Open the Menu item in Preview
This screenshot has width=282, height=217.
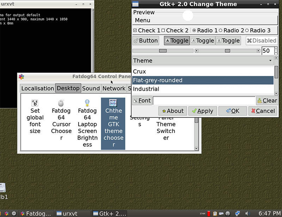(143, 20)
